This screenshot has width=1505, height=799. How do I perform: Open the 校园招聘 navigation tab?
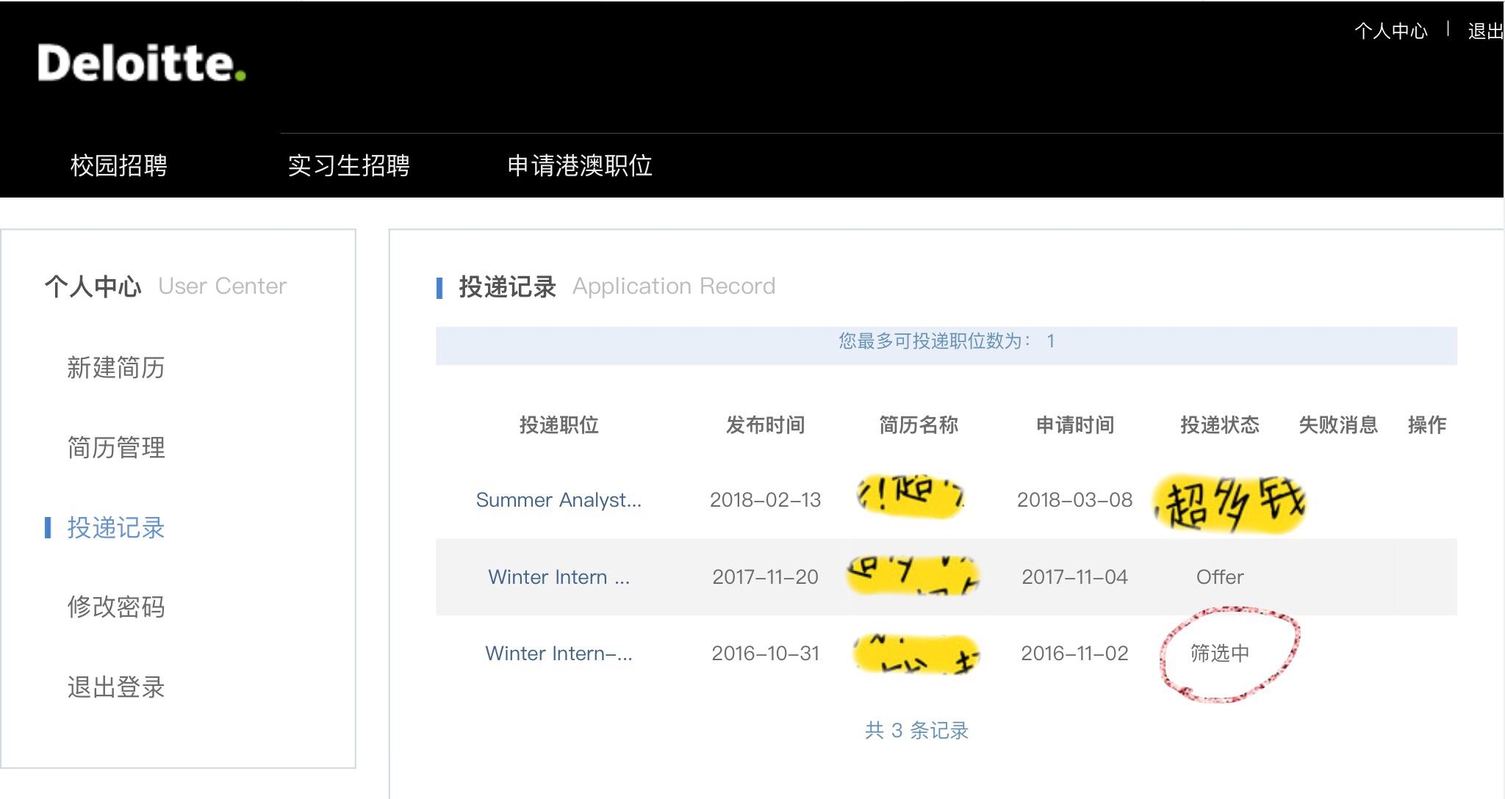tap(118, 165)
